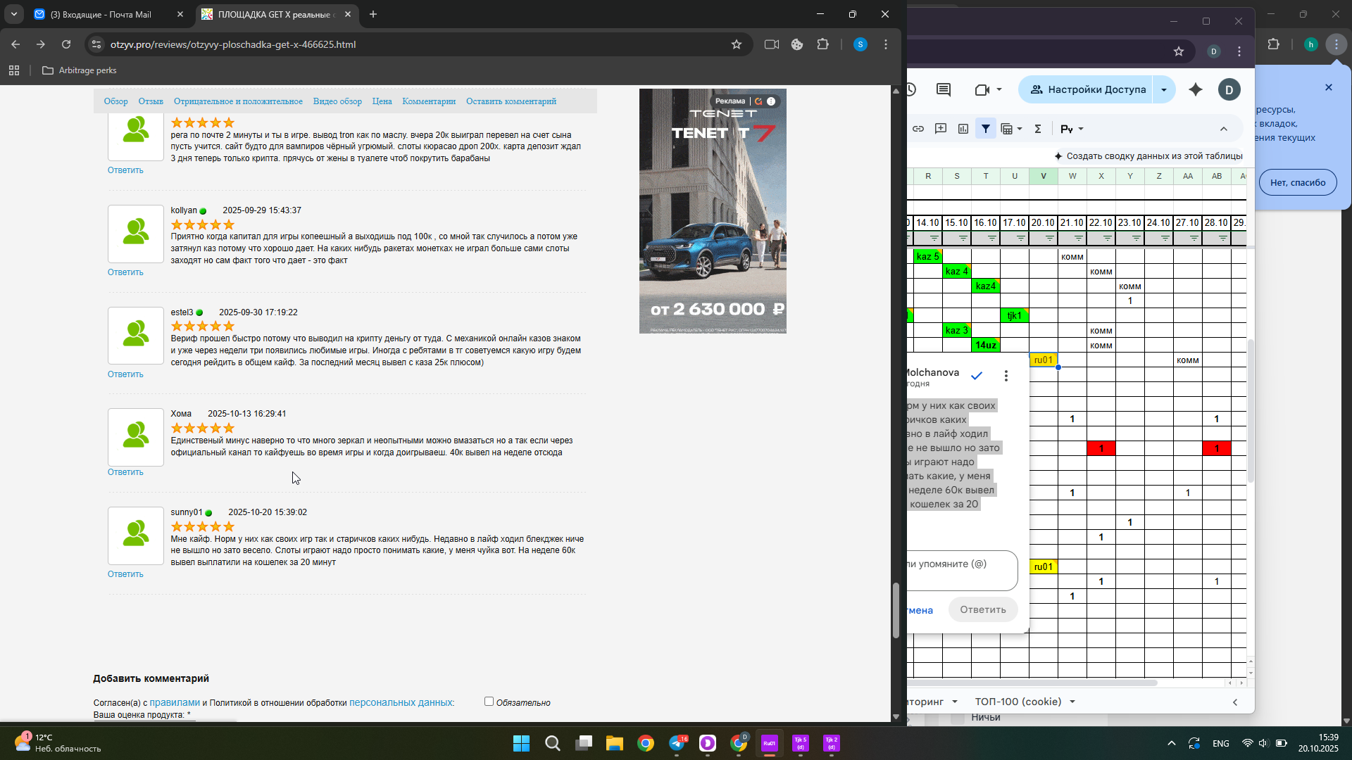Open comment history speech bubble icon
This screenshot has height=760, width=1352.
click(944, 89)
